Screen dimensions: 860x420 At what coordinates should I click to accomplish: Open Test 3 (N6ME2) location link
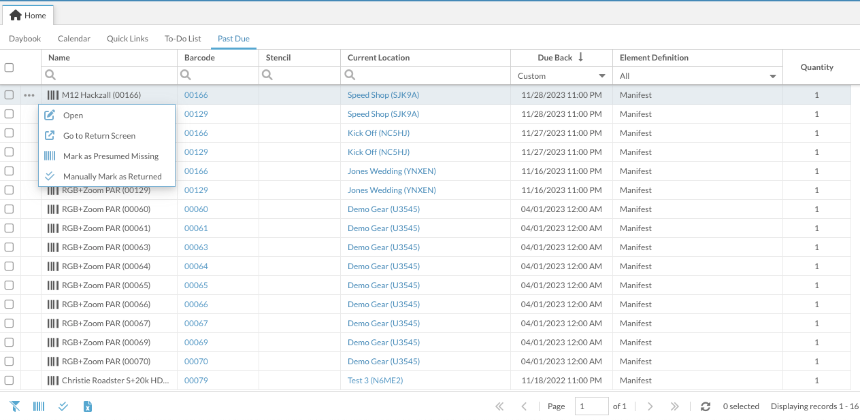click(375, 381)
